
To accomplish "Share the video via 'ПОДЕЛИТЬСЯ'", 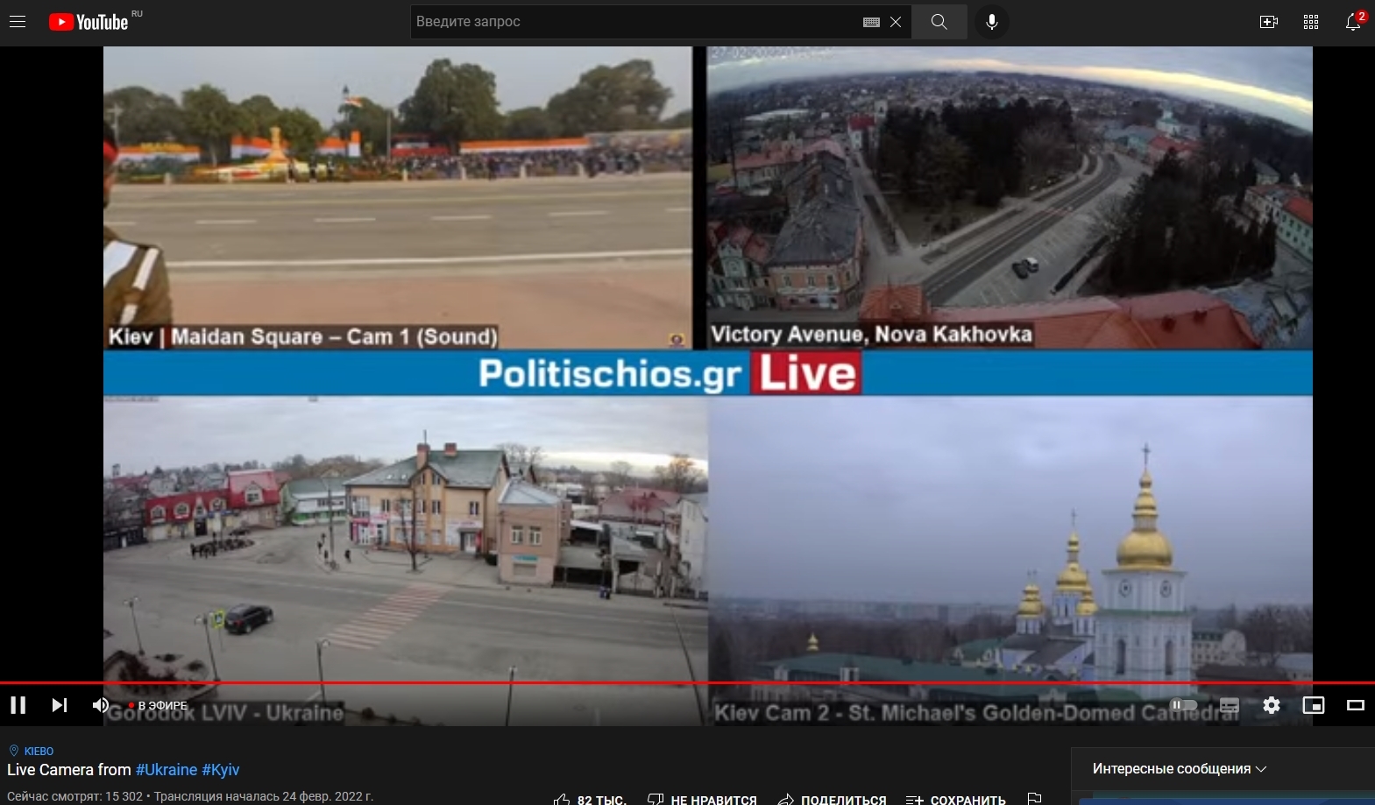I will (x=832, y=800).
